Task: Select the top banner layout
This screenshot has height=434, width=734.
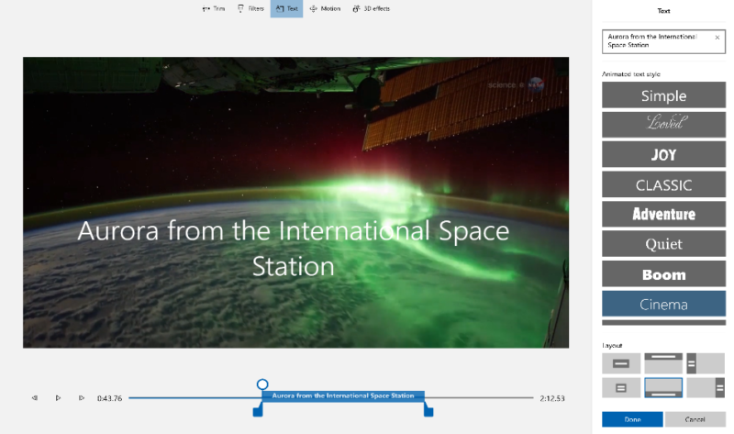Action: 663,362
